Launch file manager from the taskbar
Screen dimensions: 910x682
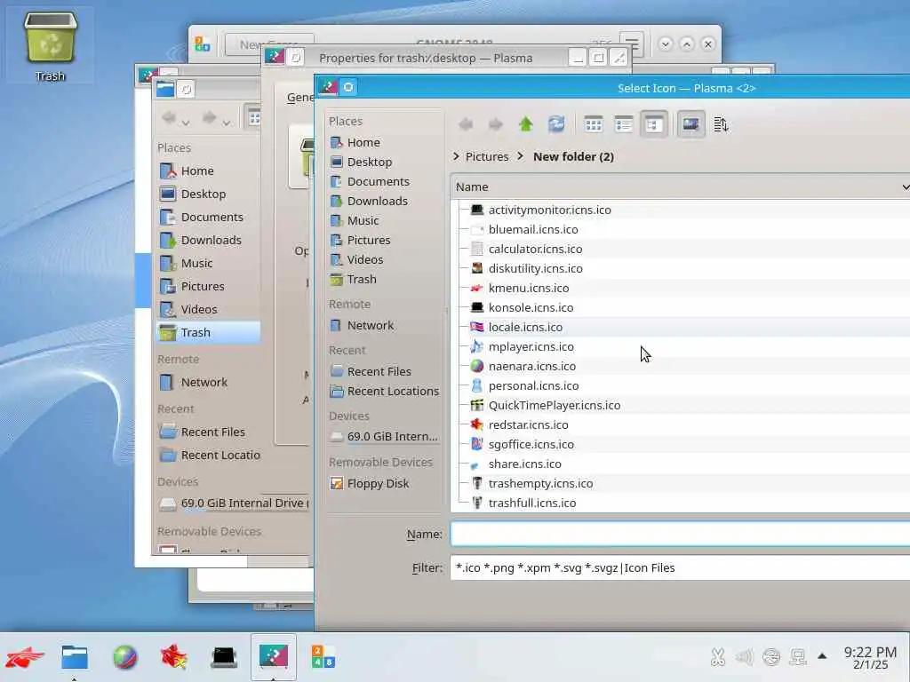point(75,657)
